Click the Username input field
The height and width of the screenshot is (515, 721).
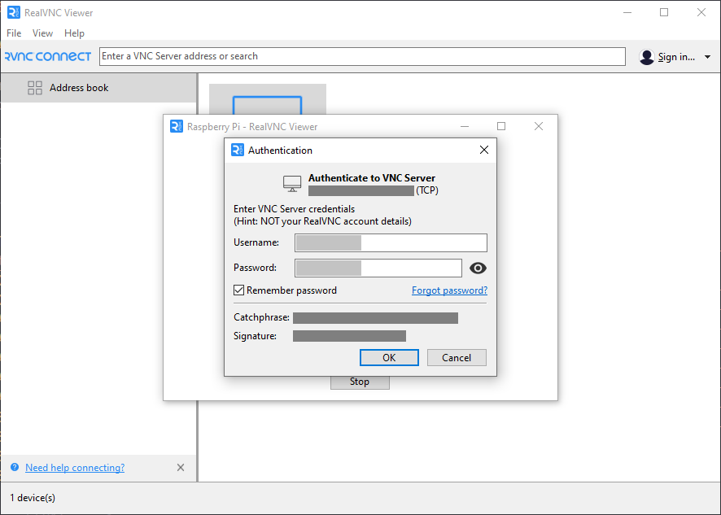pyautogui.click(x=391, y=242)
